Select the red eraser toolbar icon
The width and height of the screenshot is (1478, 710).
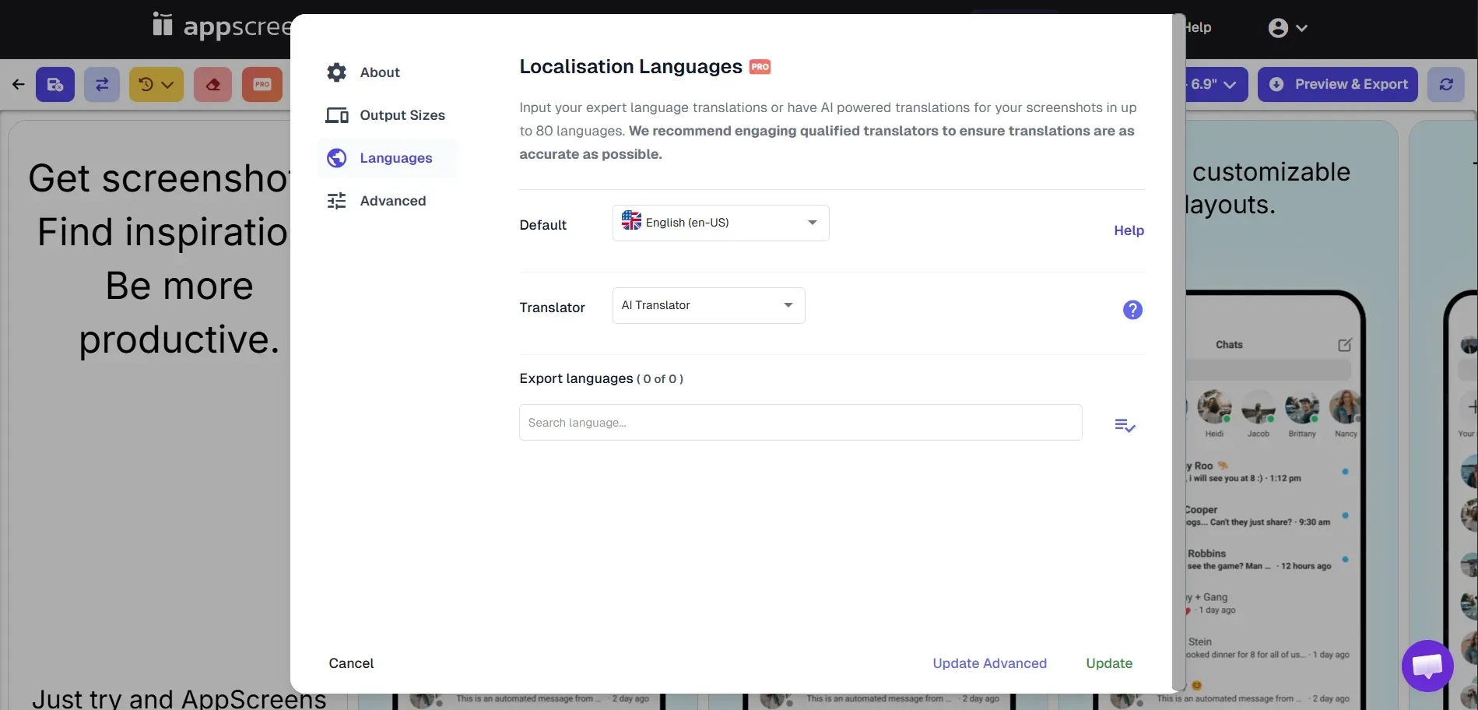212,84
